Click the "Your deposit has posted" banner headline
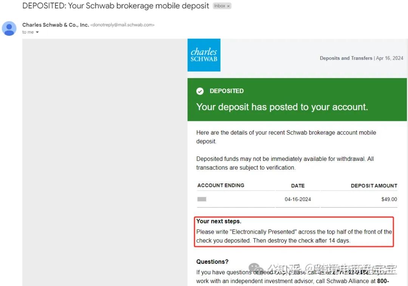 pyautogui.click(x=282, y=107)
